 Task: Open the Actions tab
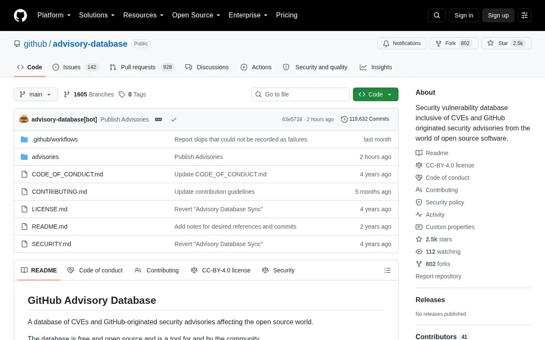[256, 67]
